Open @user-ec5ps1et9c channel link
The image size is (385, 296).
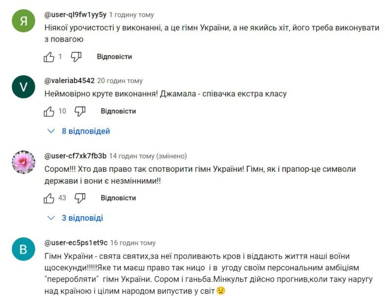pyautogui.click(x=75, y=243)
